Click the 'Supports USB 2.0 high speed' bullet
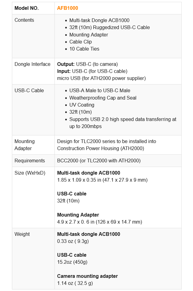The width and height of the screenshot is (193, 291). pos(123,119)
